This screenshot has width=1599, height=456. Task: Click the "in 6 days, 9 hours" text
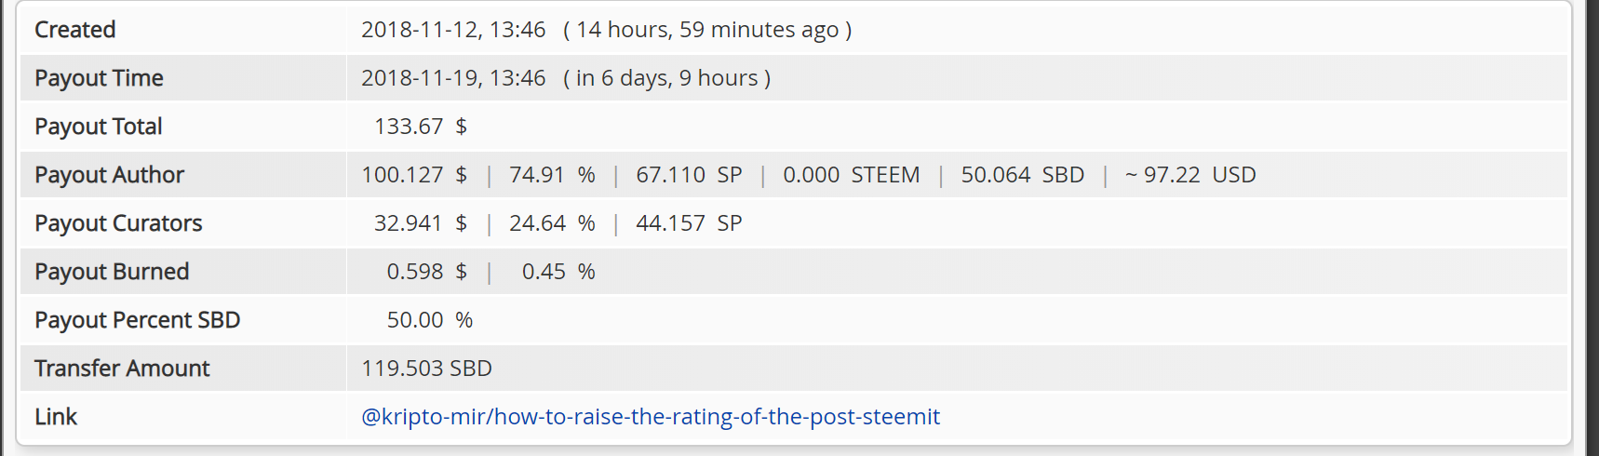(x=666, y=78)
